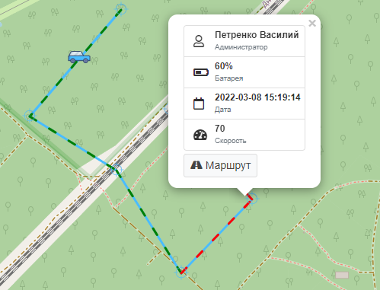Image resolution: width=380 pixels, height=290 pixels.
Task: Click the red dashed route segment
Action: pos(216,235)
